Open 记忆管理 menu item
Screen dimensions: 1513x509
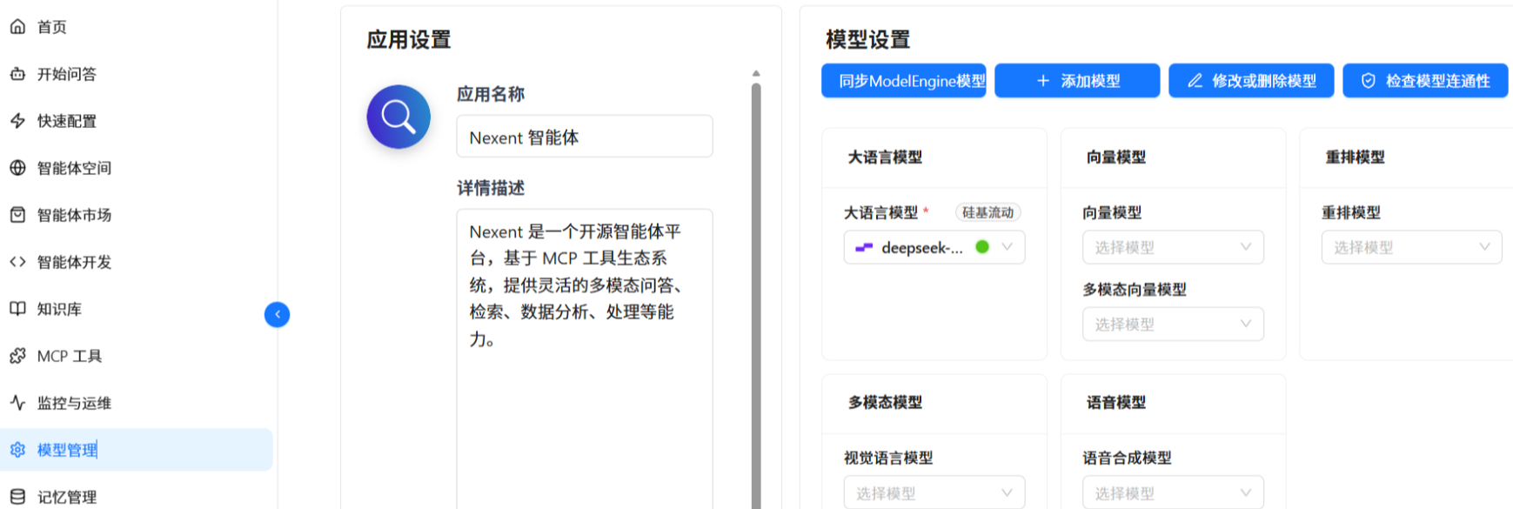(137, 497)
